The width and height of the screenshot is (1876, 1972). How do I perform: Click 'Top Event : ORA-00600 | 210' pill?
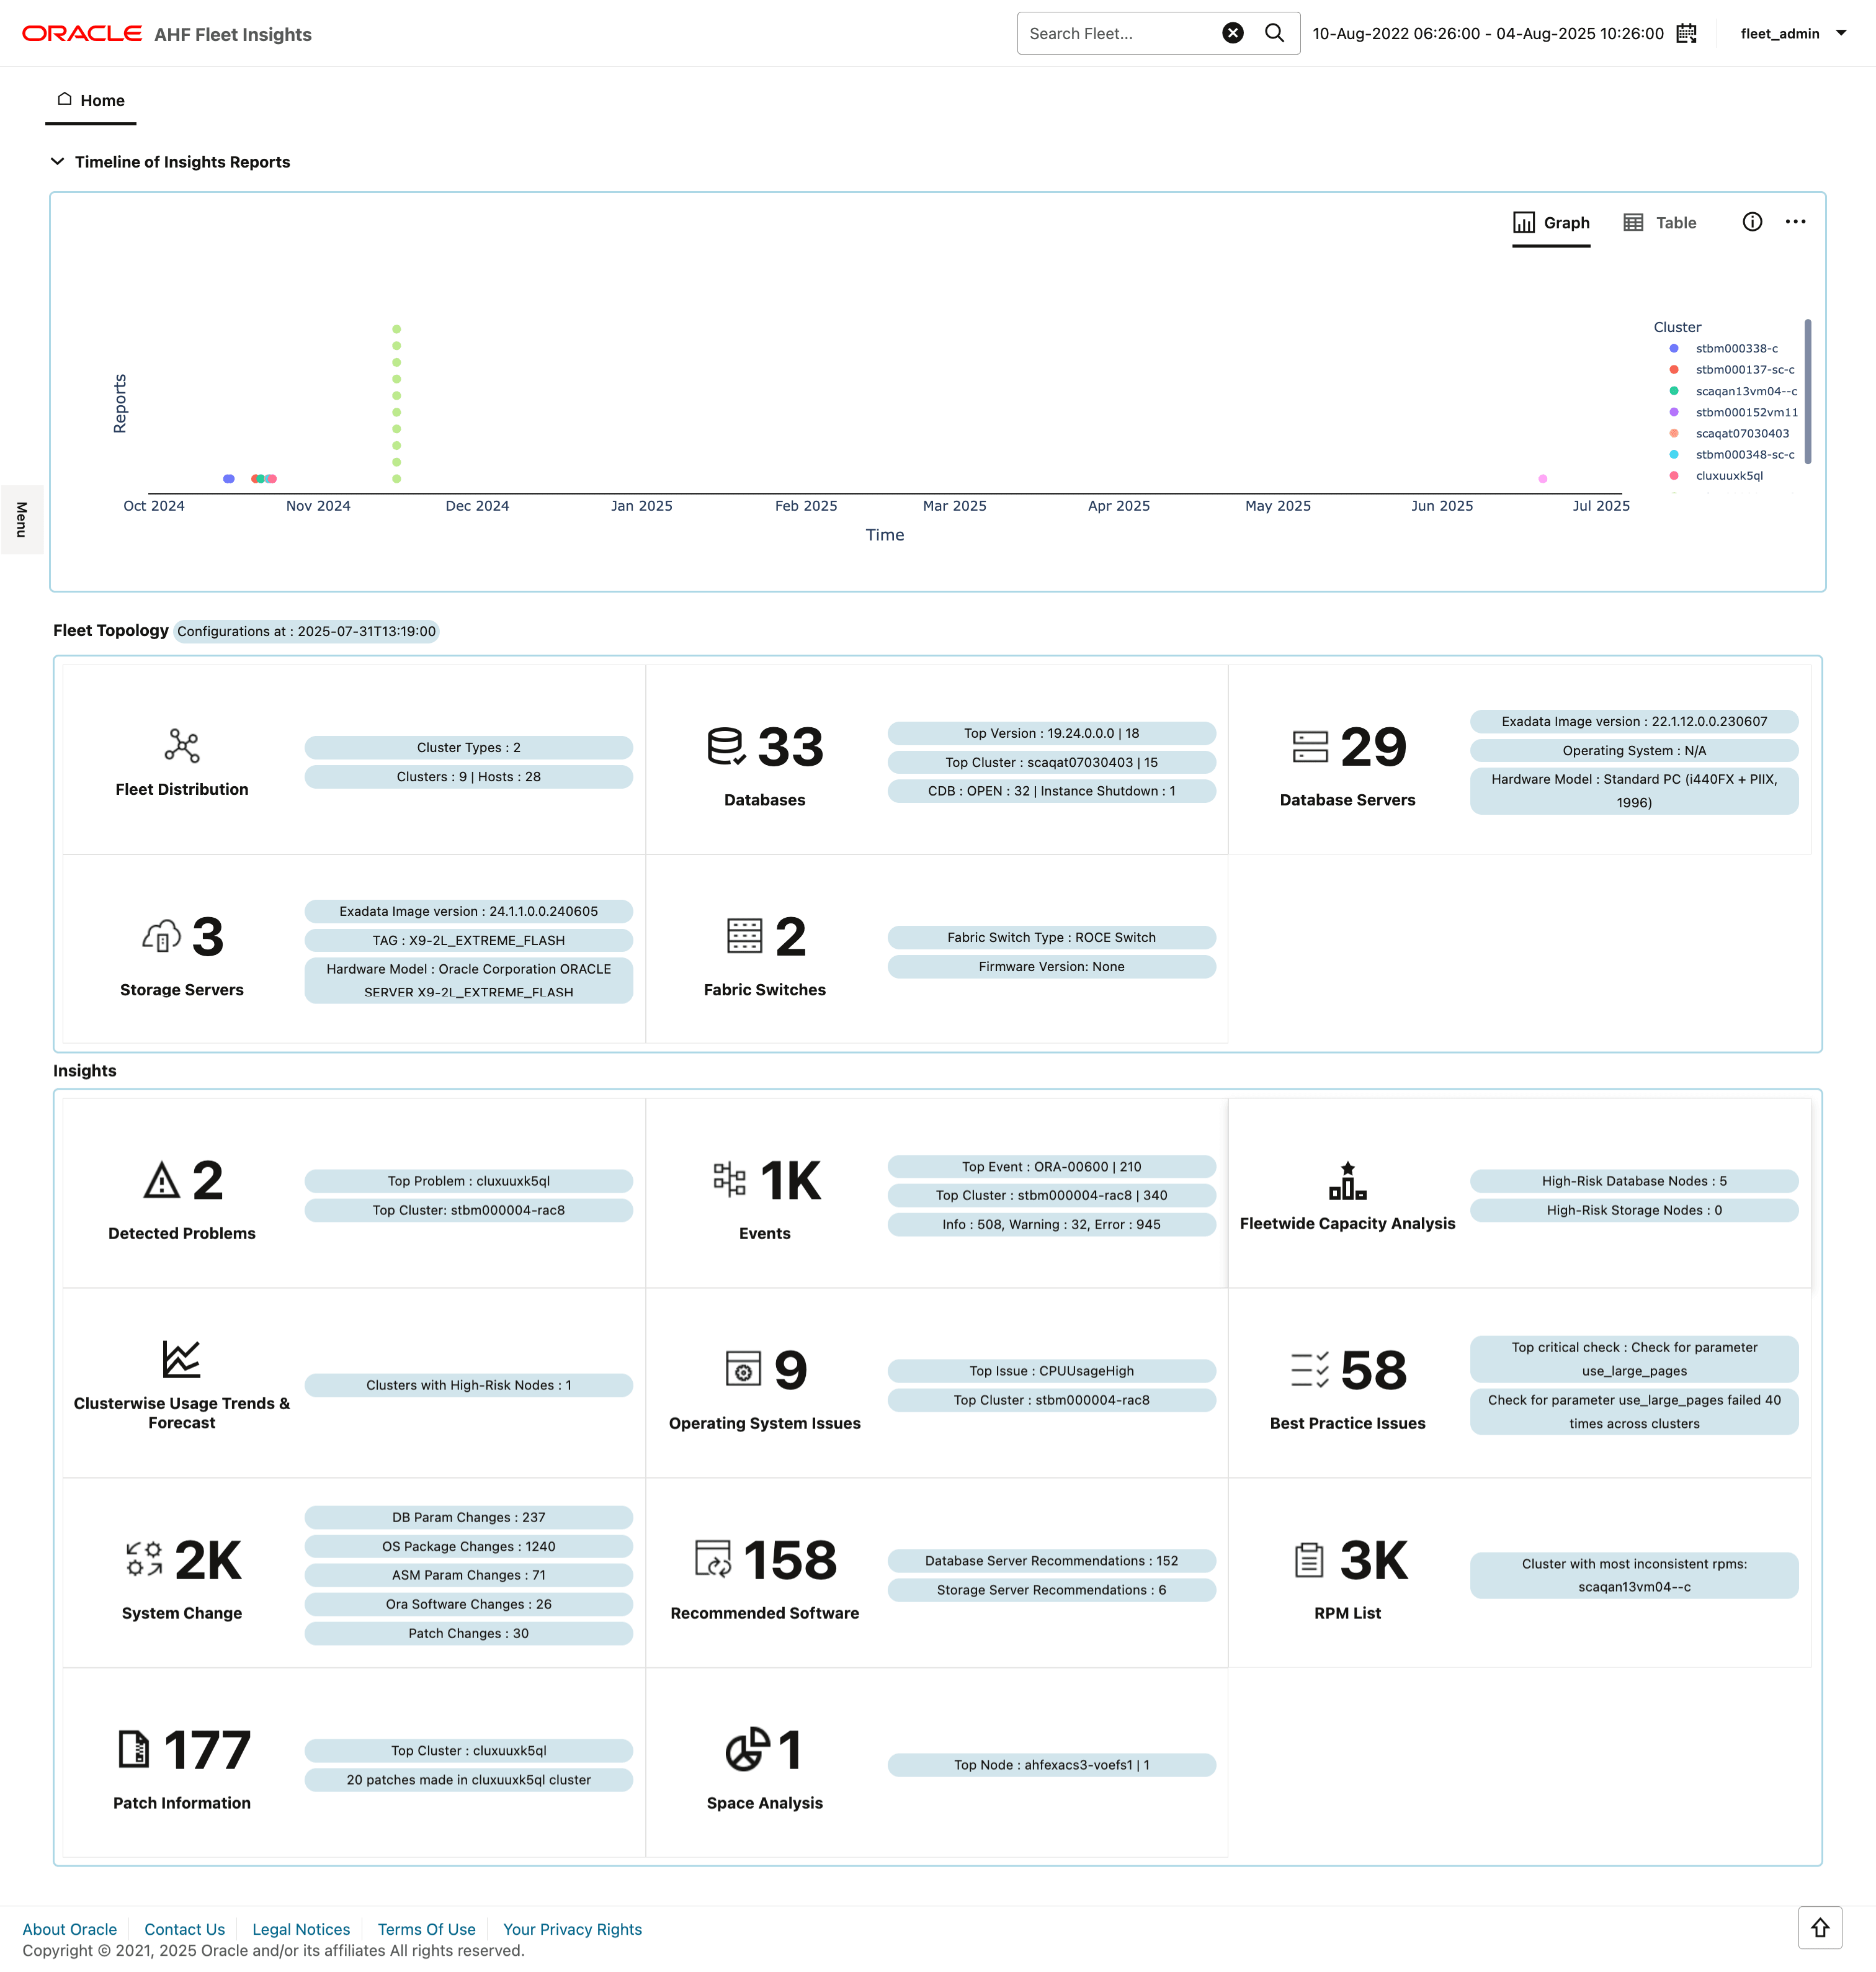tap(1051, 1166)
